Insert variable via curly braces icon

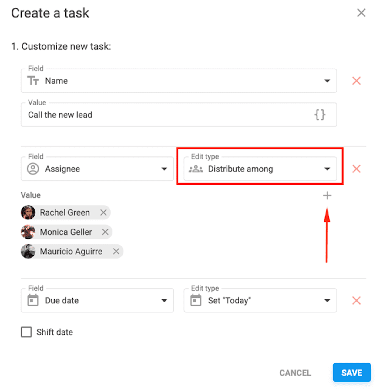point(320,115)
